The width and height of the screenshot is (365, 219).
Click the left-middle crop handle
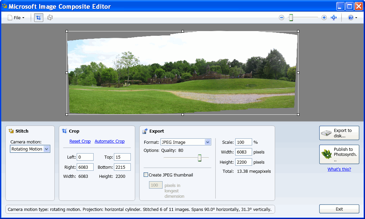click(x=67, y=73)
